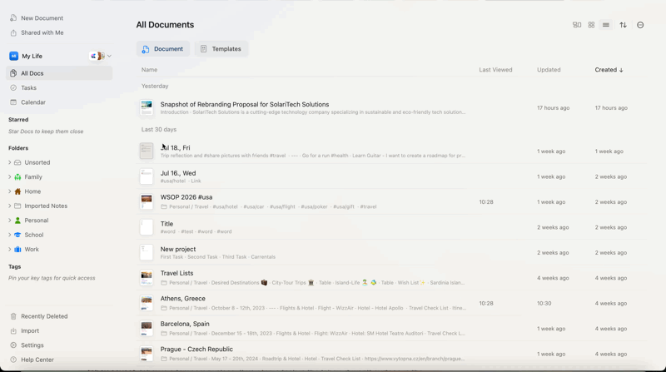Sort by the Last Viewed column
This screenshot has height=372, width=666.
click(x=495, y=70)
